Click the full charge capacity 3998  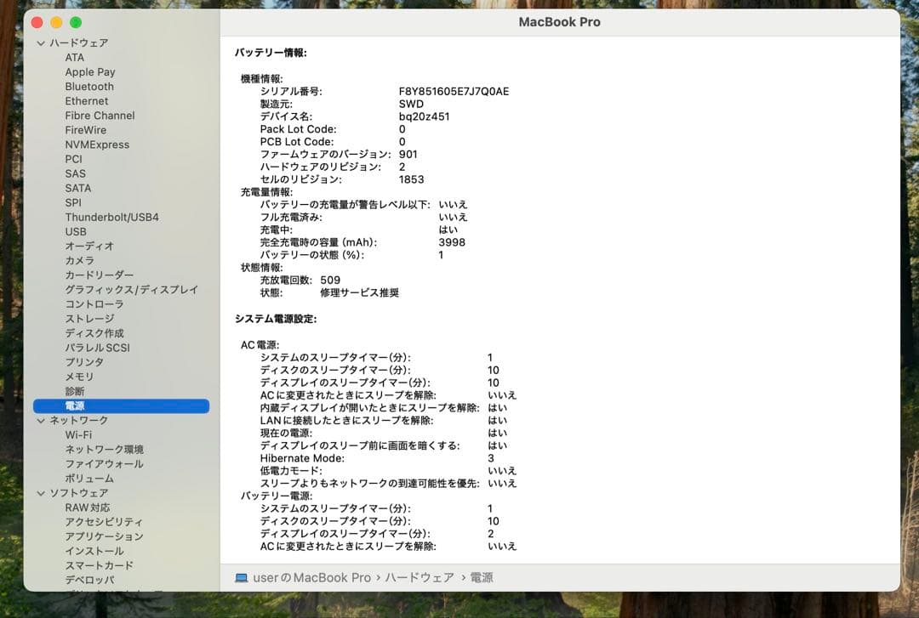click(x=451, y=242)
